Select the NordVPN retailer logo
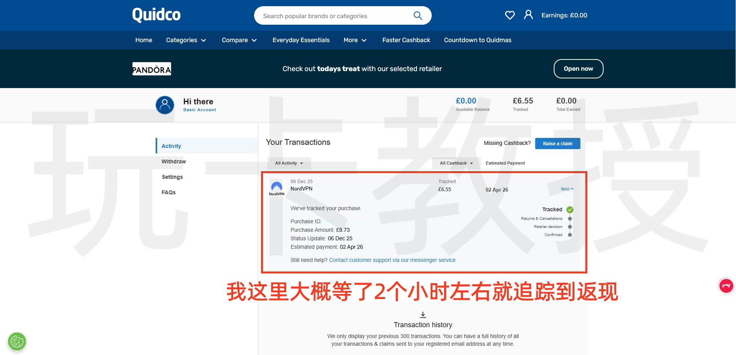Image resolution: width=736 pixels, height=355 pixels. [276, 187]
